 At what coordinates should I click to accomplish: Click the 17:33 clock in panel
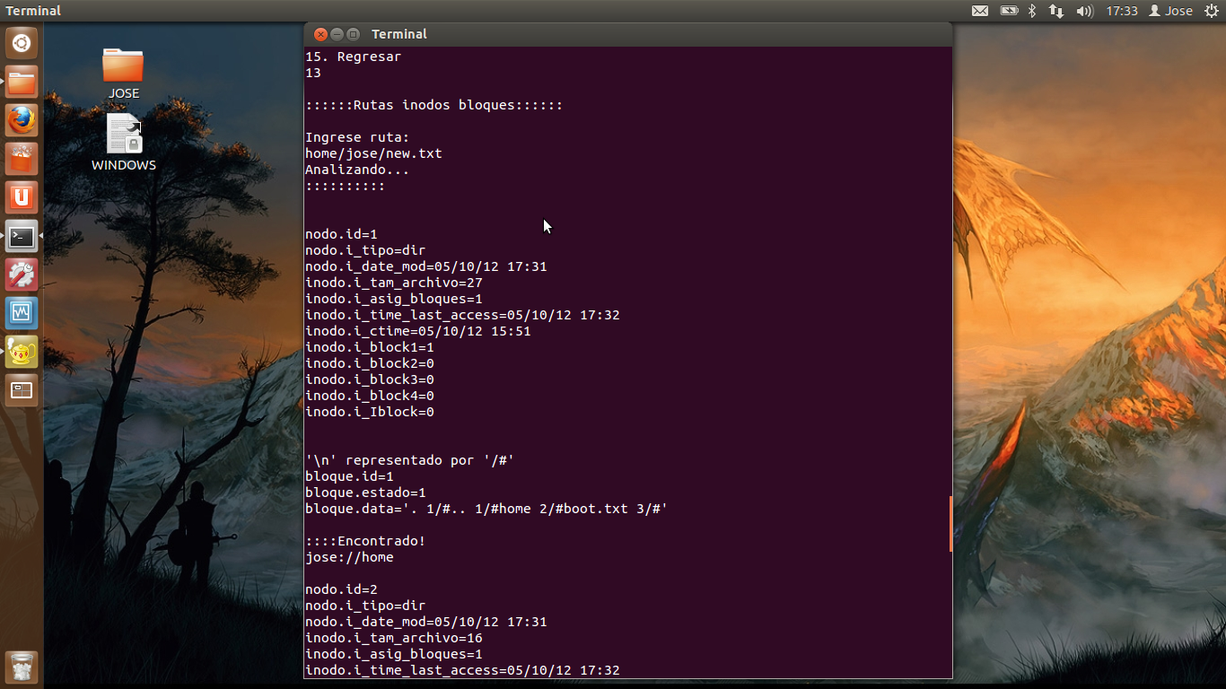(x=1122, y=11)
